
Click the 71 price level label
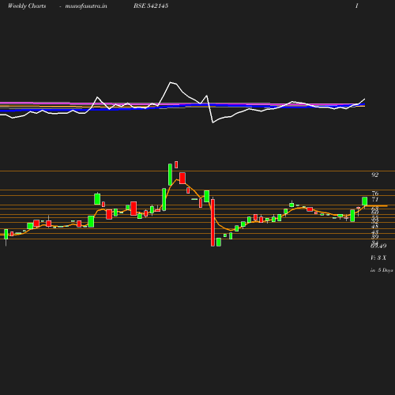click(375, 199)
